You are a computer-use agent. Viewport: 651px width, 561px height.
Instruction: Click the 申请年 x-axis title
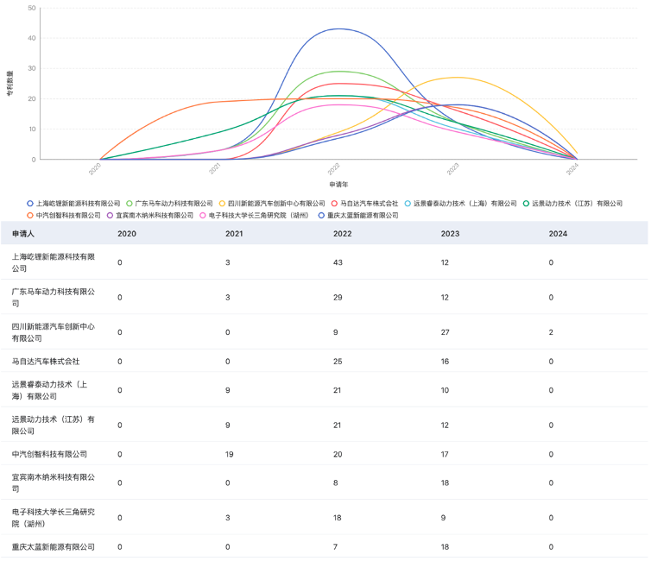coord(338,184)
